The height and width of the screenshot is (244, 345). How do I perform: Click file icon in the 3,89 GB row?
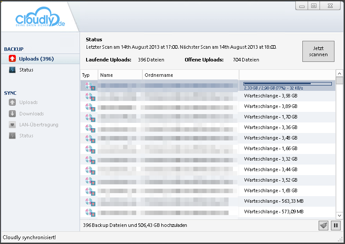click(90, 107)
